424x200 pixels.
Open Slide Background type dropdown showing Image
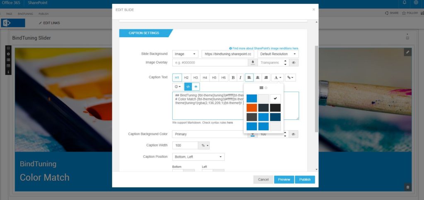(x=185, y=54)
